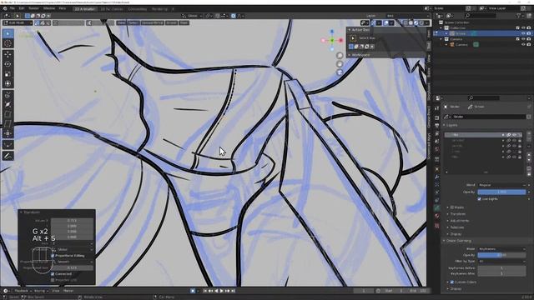This screenshot has height=300, width=534.
Task: Switch to the 2D Full Canvas workspace tab
Action: pos(111,9)
